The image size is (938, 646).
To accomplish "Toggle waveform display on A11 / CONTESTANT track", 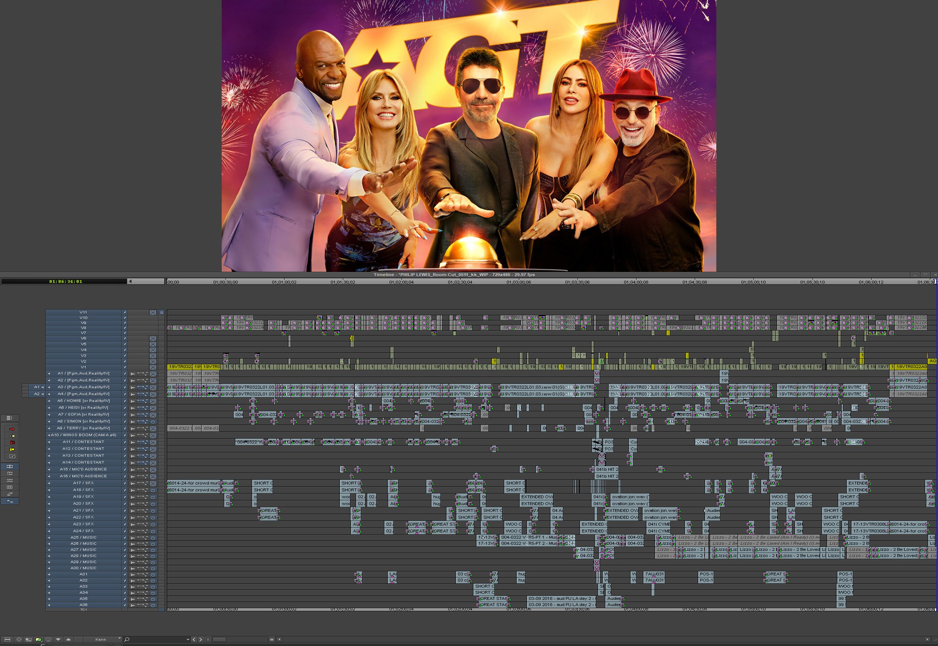I will (x=132, y=442).
